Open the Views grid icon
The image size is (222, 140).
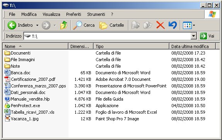coord(187,26)
